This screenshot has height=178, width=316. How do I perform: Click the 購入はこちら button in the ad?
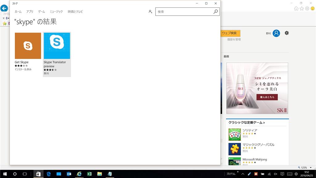coord(267,97)
